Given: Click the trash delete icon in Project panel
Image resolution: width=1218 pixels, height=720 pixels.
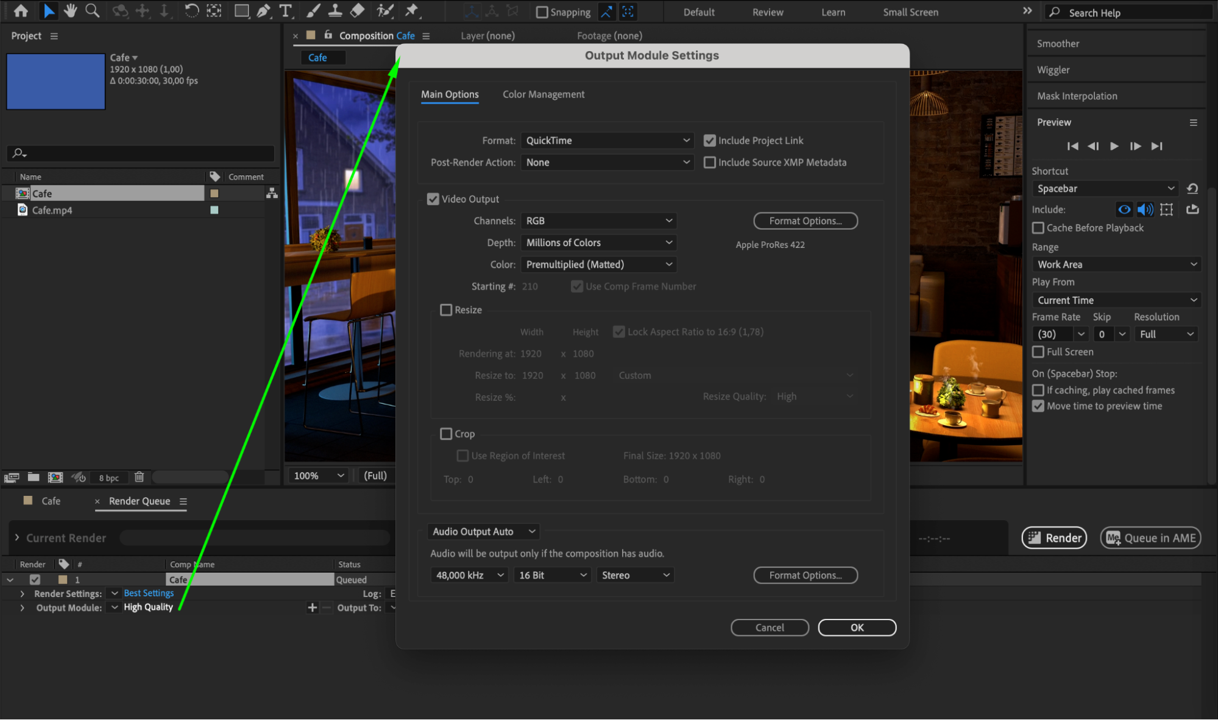Looking at the screenshot, I should click(139, 477).
